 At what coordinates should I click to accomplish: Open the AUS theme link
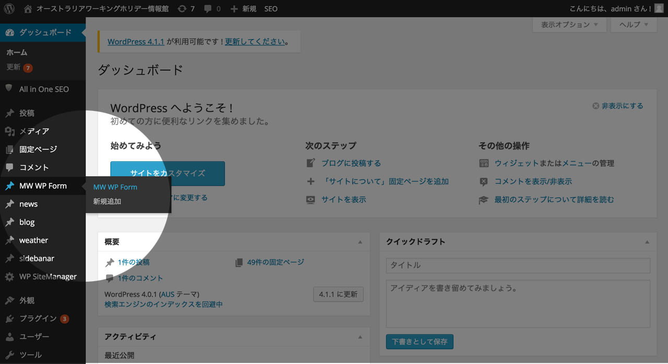coord(167,294)
